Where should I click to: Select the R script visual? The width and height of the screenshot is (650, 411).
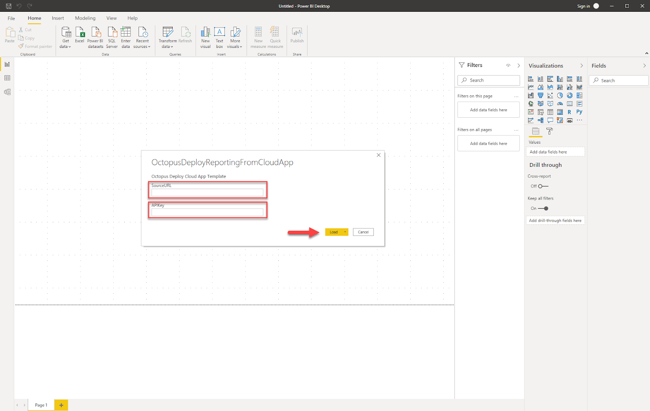pos(570,112)
